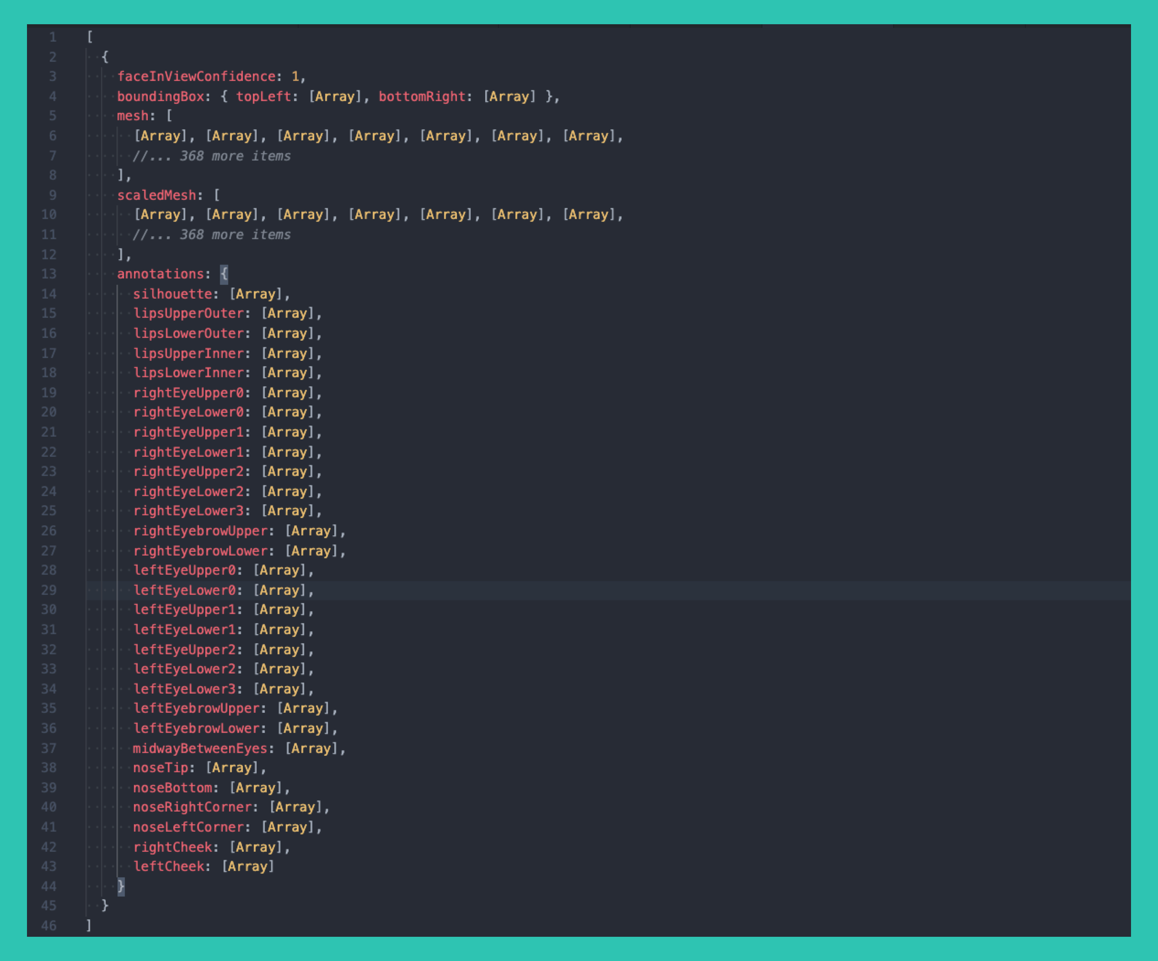The image size is (1158, 961).
Task: Click the rightEyebrowUpper key
Action: tap(200, 531)
